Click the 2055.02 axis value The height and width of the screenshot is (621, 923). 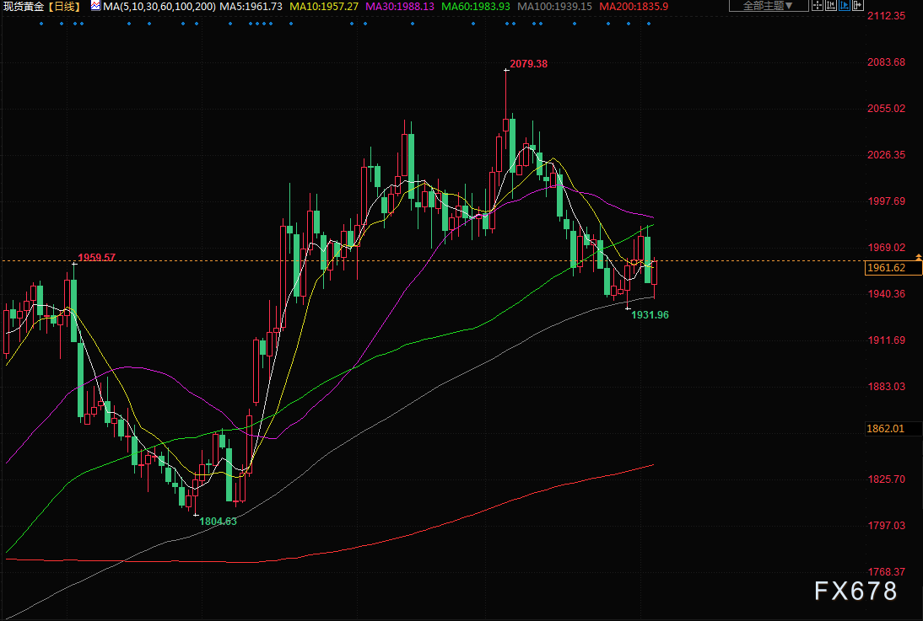pos(887,108)
